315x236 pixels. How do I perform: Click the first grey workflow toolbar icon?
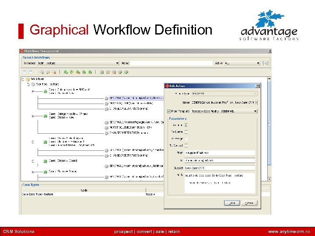click(42, 72)
